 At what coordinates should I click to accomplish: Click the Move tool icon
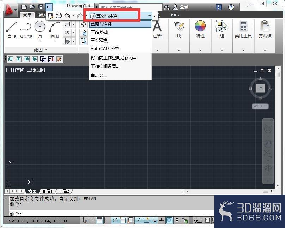pyautogui.click(x=84, y=24)
